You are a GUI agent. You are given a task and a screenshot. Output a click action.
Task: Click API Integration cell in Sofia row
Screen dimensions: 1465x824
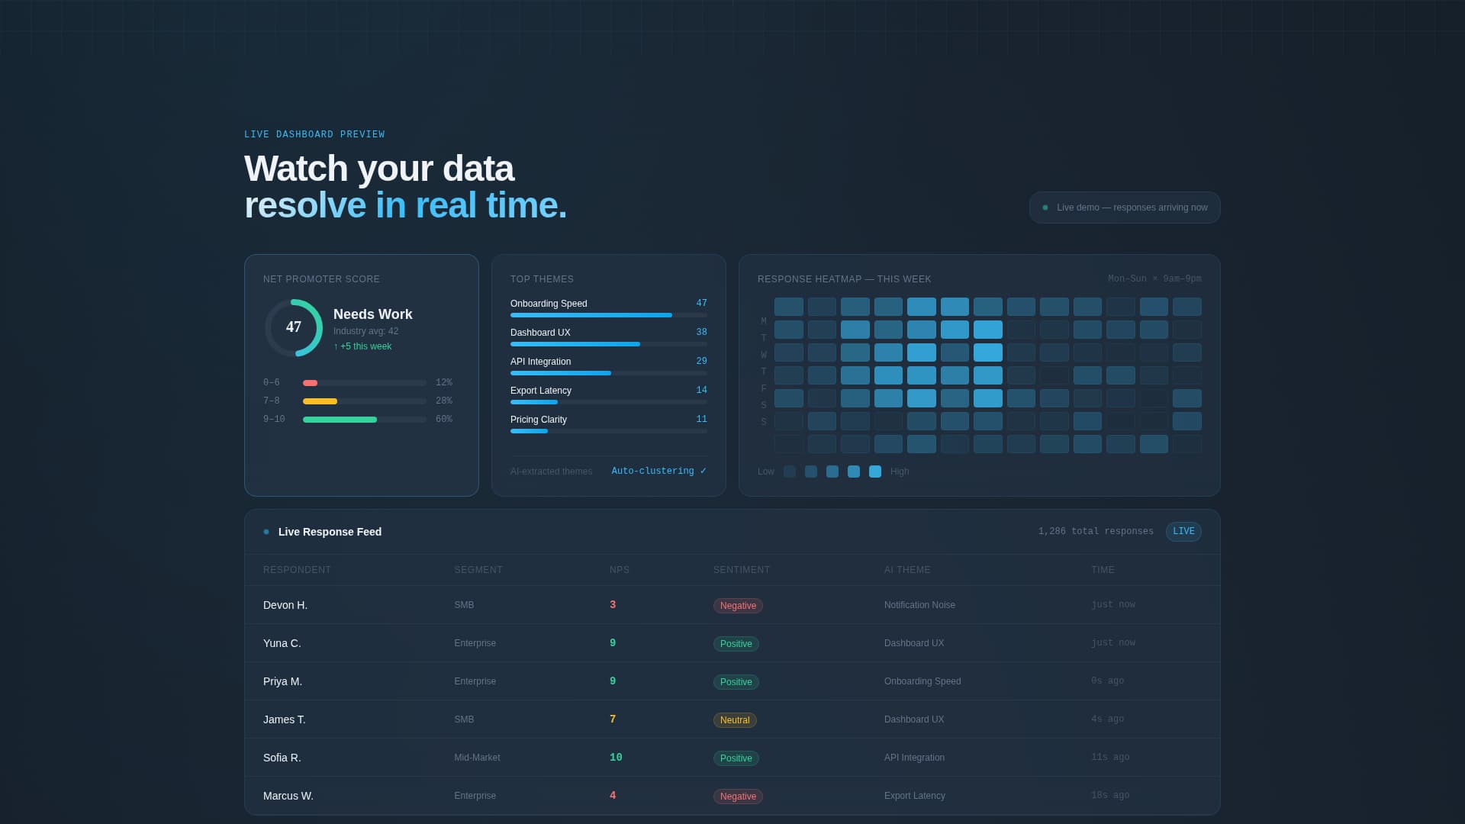pyautogui.click(x=914, y=758)
